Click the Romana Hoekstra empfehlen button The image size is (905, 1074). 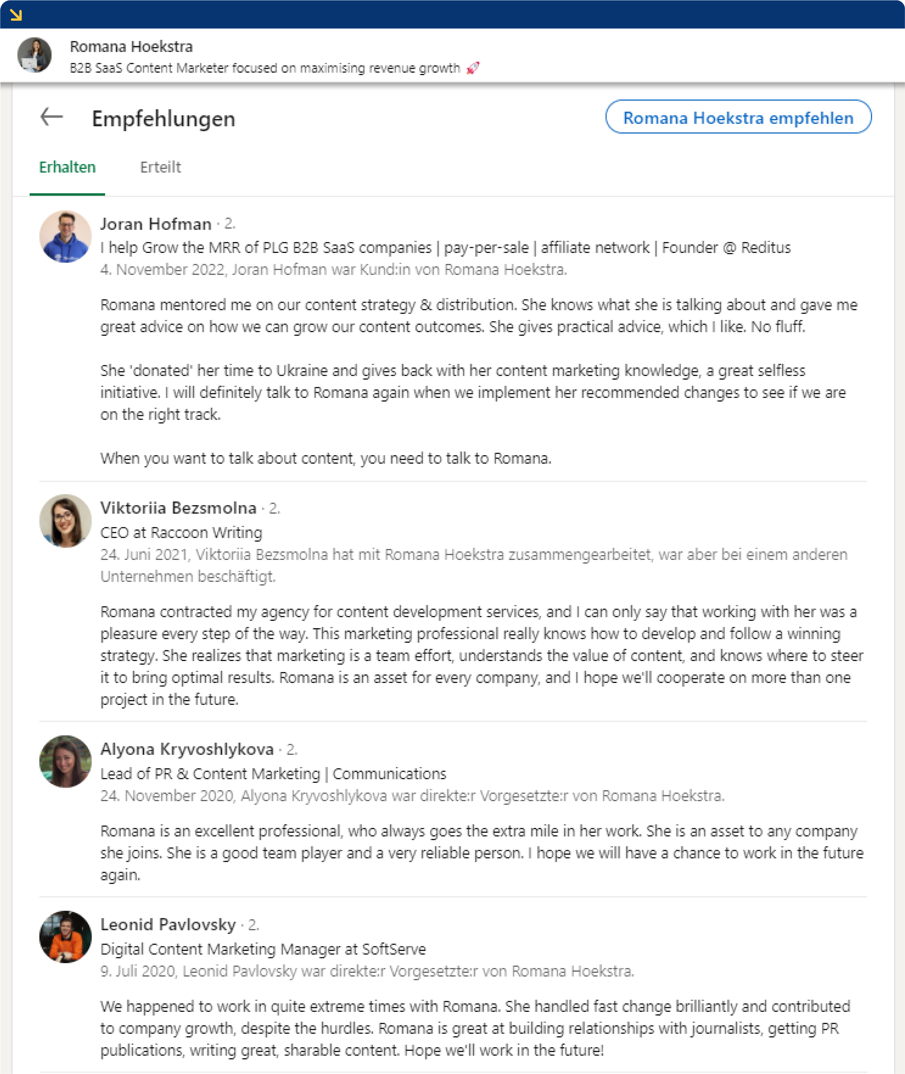pos(739,118)
